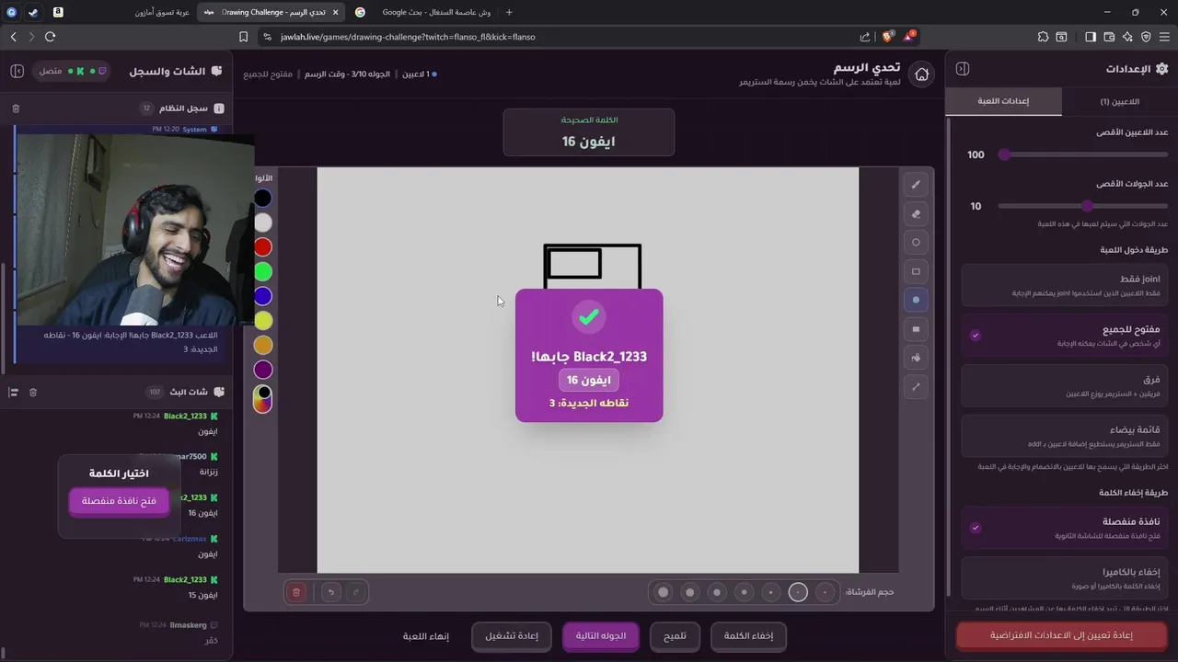Choose the outline circle shape tool
Screen dimensions: 1178x662
click(x=916, y=243)
